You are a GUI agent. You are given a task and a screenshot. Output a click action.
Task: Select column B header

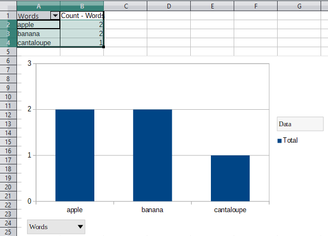[x=82, y=6]
